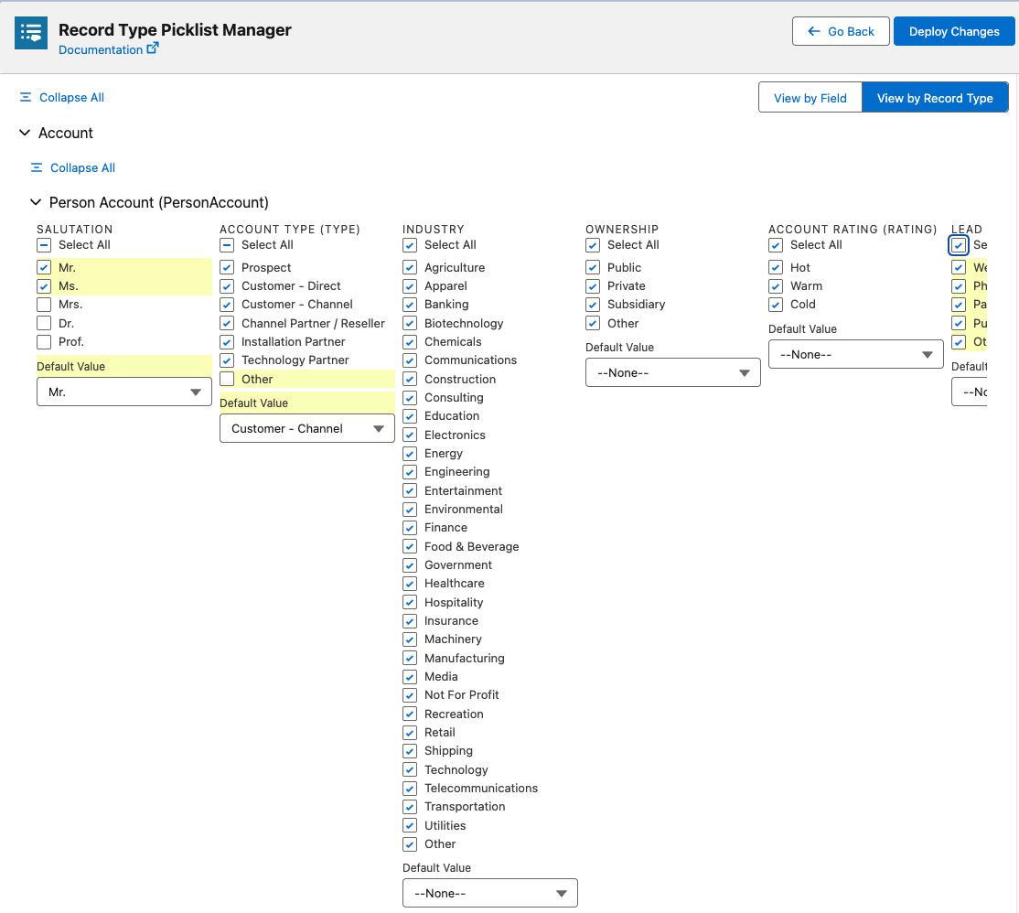Open Ownership default value dropdown
The width and height of the screenshot is (1019, 913).
[672, 372]
